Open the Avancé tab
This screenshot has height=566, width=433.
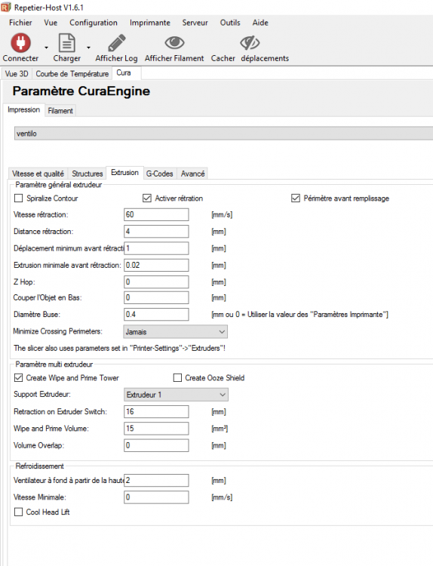192,174
